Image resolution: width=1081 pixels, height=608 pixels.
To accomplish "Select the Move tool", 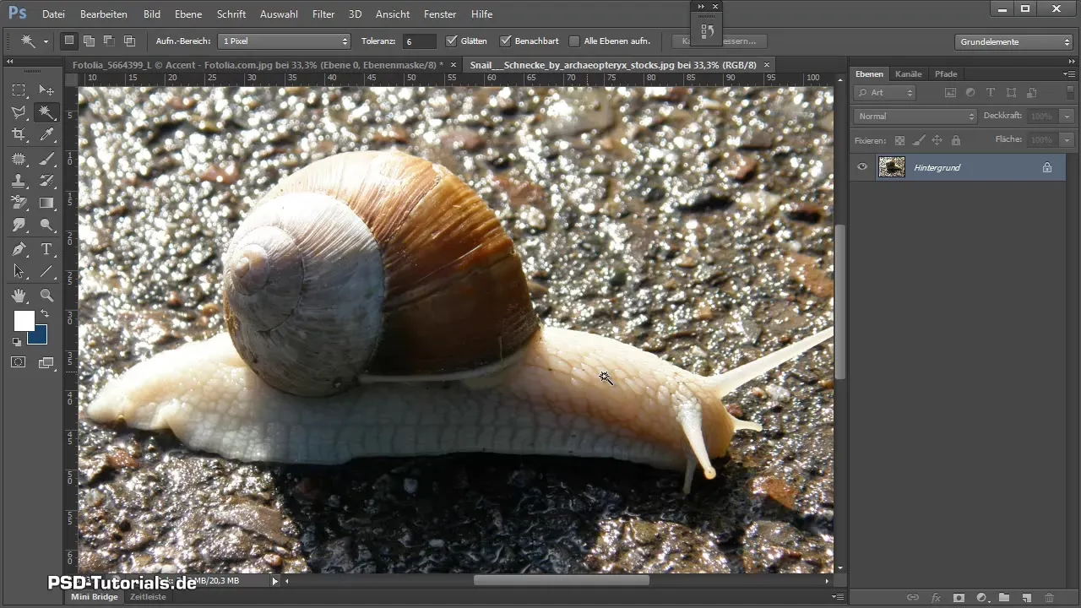I will [46, 90].
